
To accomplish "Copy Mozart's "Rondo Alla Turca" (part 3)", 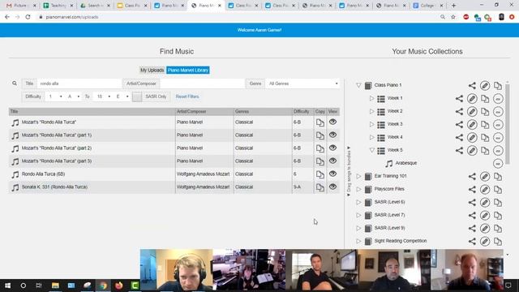I will [x=320, y=161].
